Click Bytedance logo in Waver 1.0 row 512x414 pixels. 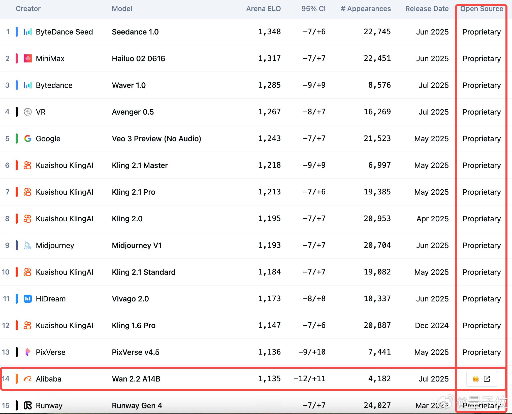tap(27, 85)
